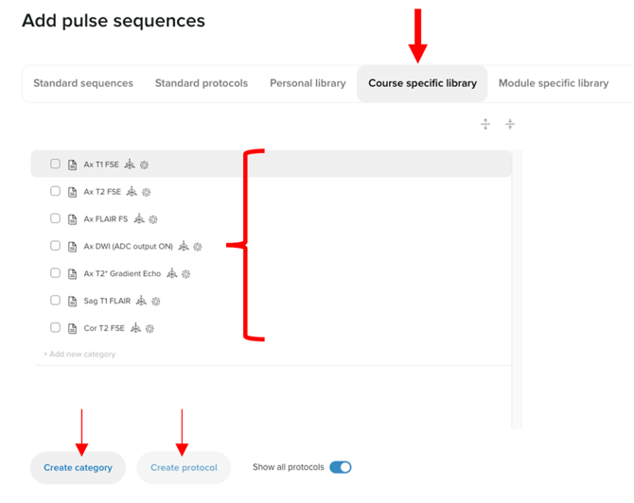Image resolution: width=634 pixels, height=503 pixels.
Task: Open settings gear for Ax FLAIR FS
Action: click(x=153, y=219)
